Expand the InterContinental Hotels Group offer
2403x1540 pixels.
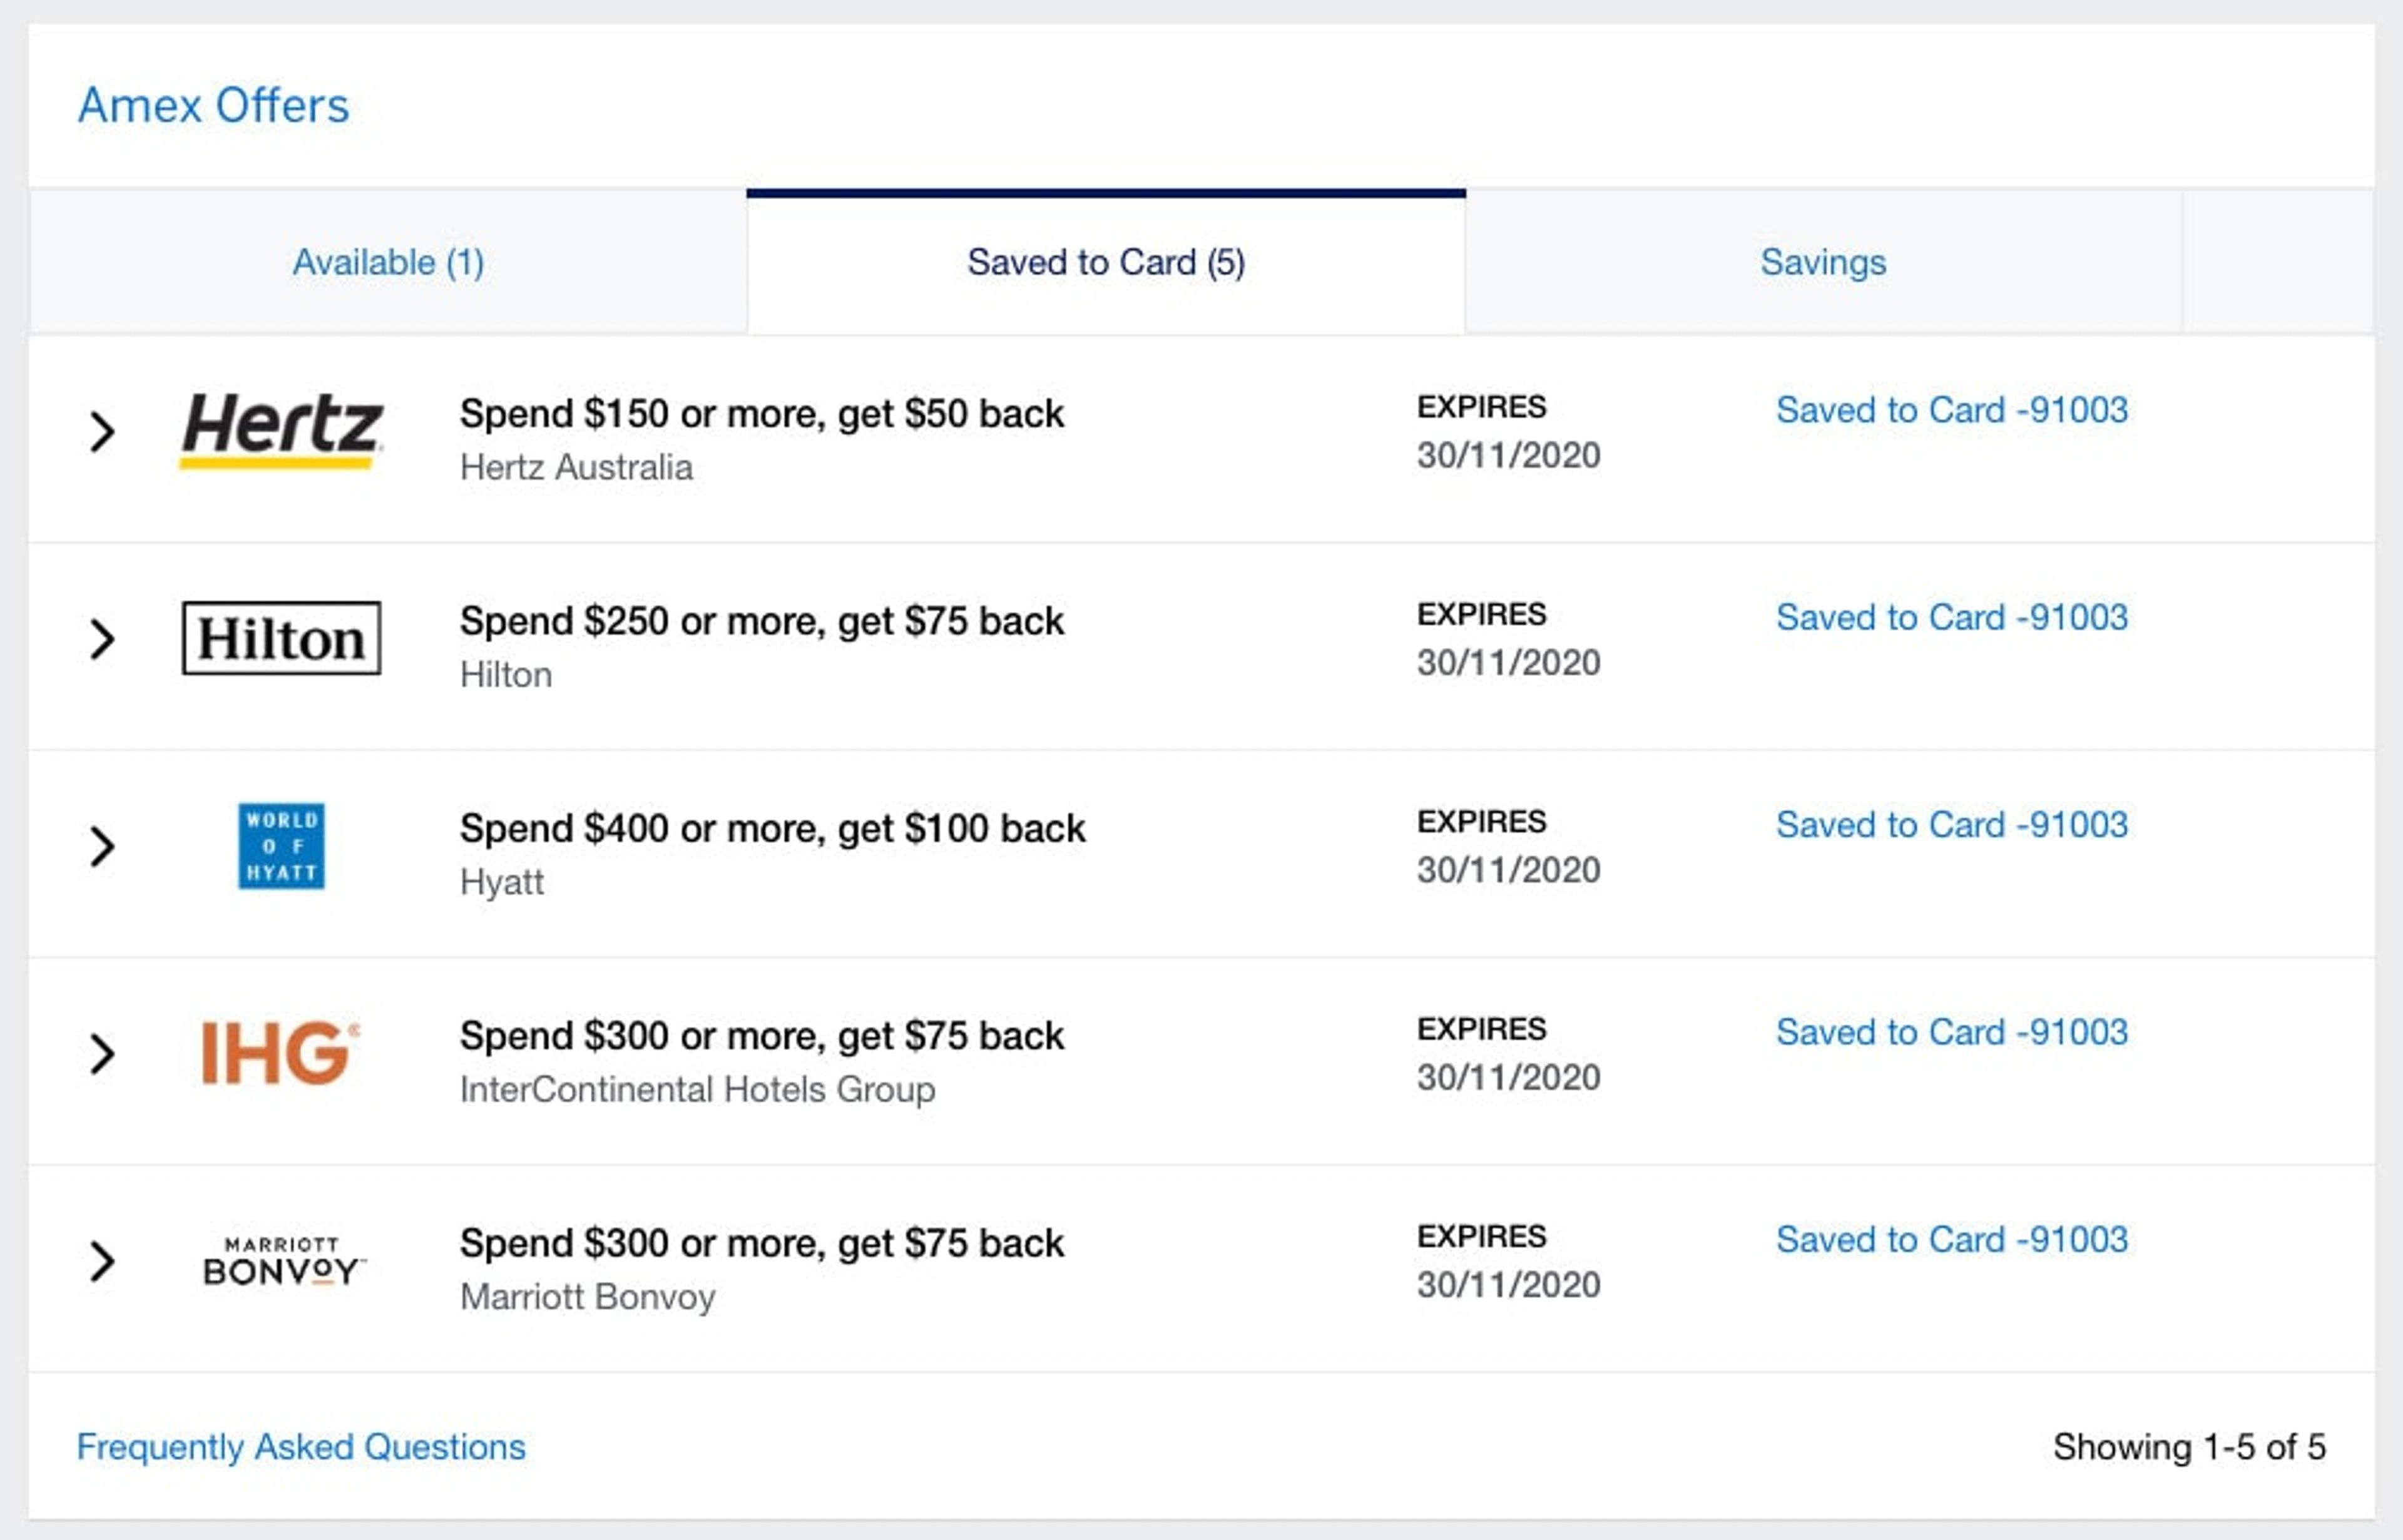coord(102,1054)
